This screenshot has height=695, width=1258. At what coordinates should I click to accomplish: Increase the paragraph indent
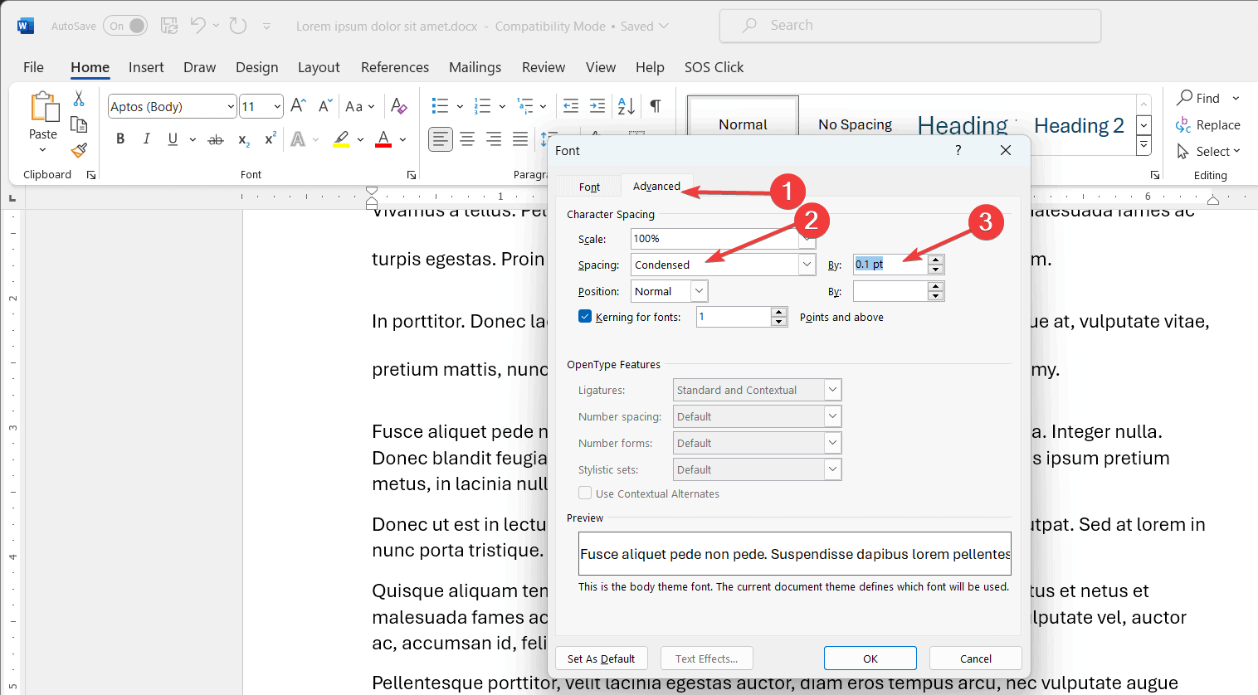[x=597, y=106]
